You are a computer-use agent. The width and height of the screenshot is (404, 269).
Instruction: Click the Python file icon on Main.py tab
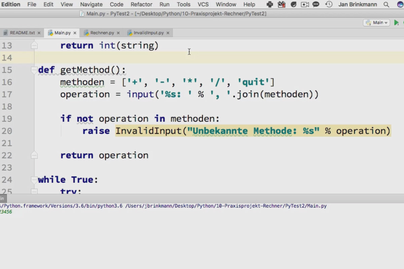tap(50, 33)
